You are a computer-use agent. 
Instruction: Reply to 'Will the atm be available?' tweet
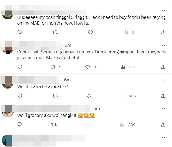tap(20, 96)
